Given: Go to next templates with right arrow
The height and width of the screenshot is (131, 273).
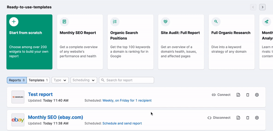Looking at the screenshot, I should coord(262,7).
